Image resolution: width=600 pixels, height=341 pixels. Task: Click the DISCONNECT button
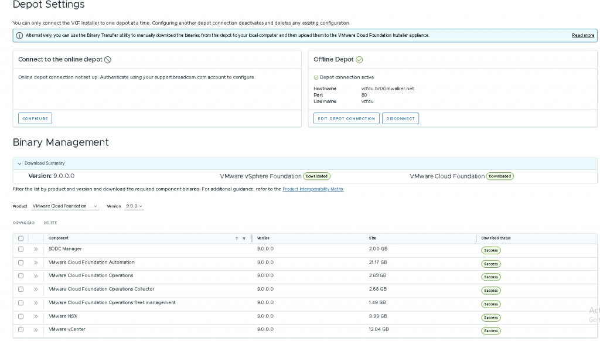400,118
